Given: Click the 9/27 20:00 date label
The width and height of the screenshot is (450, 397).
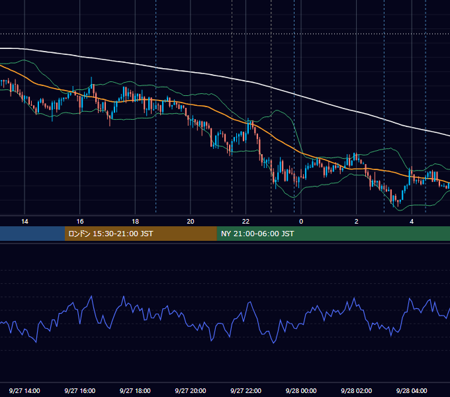Looking at the screenshot, I should [191, 390].
